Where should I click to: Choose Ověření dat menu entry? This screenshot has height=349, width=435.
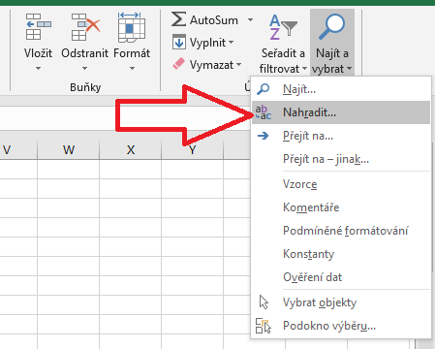(341, 277)
